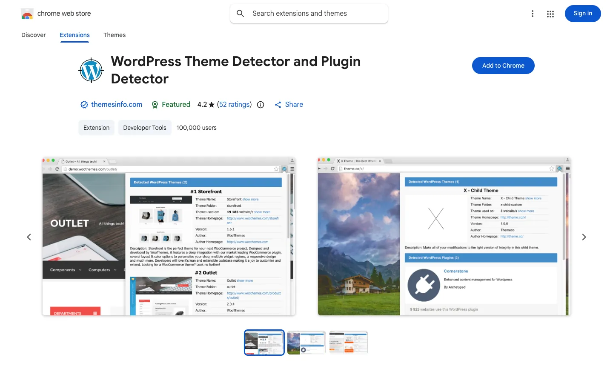
Task: Show the next screenshot with right arrow
Action: pyautogui.click(x=584, y=237)
